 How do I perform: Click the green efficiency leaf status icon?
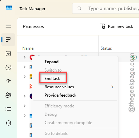click(134, 57)
